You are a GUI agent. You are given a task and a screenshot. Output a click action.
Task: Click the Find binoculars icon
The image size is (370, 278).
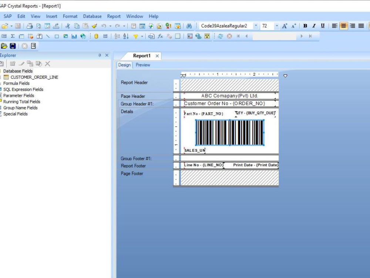click(x=189, y=26)
